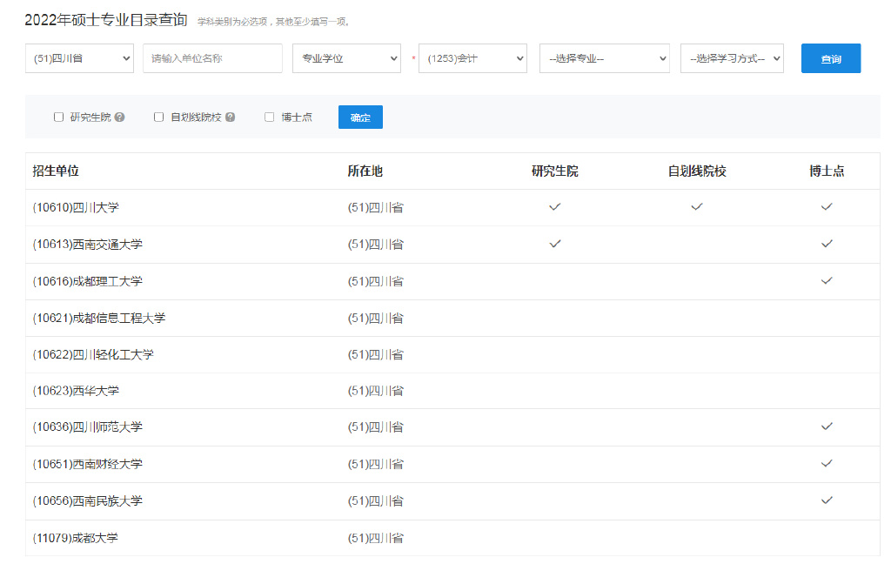The height and width of the screenshot is (564, 891).
Task: Click the 研究生院 checkmark for 四川大学
Action: pos(554,207)
